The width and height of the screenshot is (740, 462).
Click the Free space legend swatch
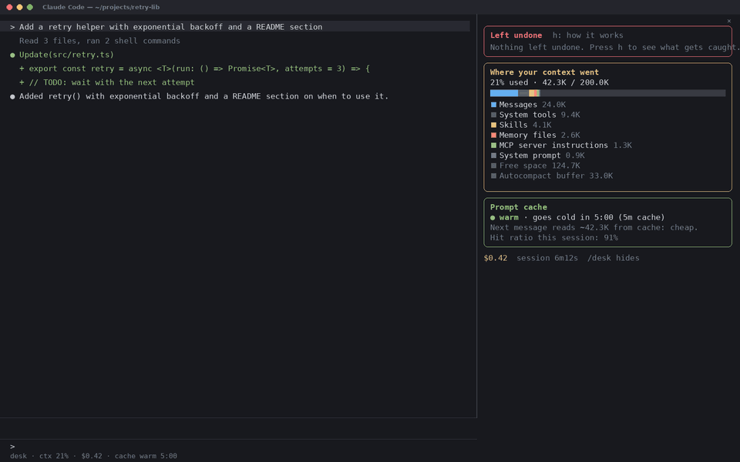[x=493, y=166]
